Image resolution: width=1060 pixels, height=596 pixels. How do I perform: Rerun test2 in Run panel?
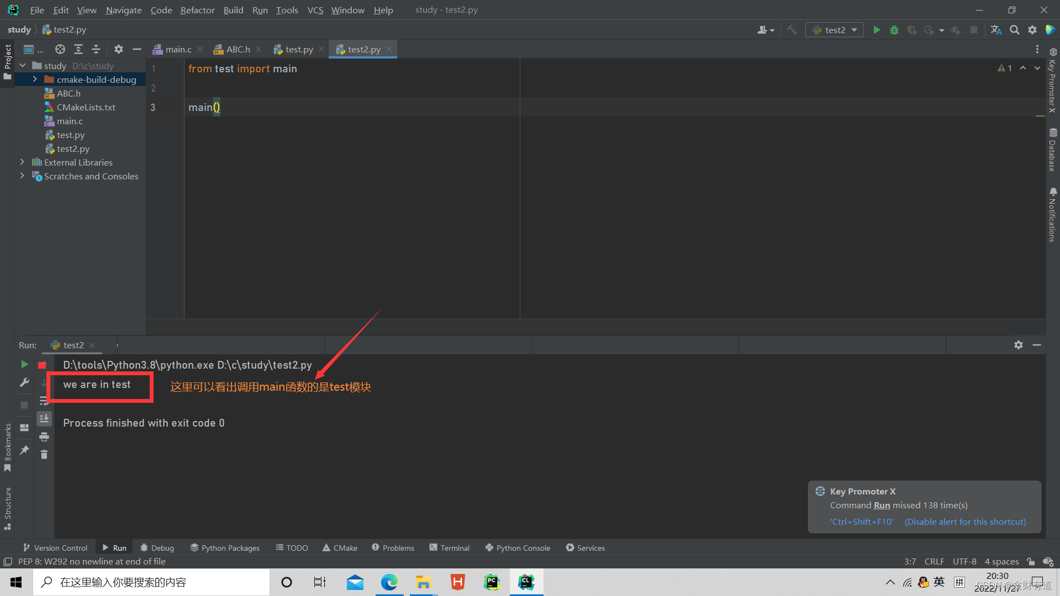[24, 364]
